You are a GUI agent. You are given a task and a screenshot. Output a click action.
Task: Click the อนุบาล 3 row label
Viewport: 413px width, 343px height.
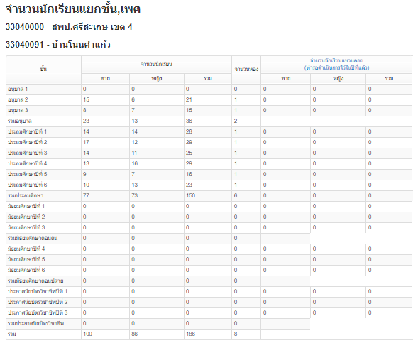click(x=18, y=111)
